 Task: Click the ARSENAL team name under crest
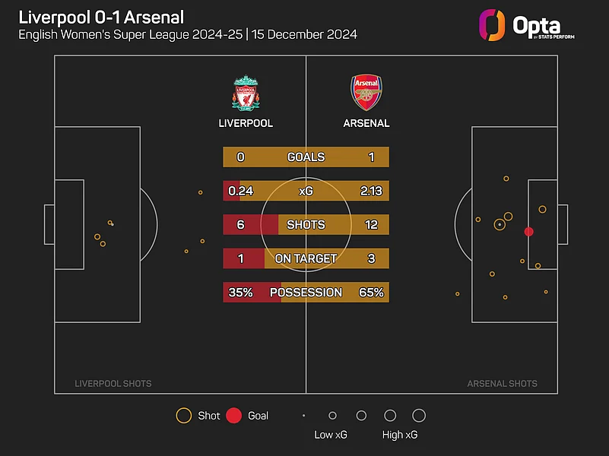(366, 123)
